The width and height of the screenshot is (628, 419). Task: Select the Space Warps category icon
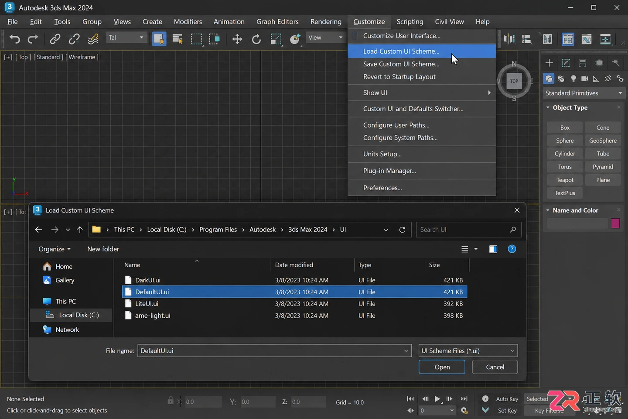pos(608,79)
